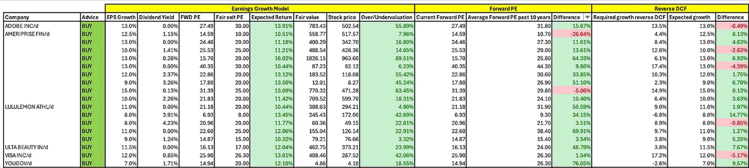Screen dimensions: 749x168
Task: Click the Stock price column header
Action: tap(343, 17)
